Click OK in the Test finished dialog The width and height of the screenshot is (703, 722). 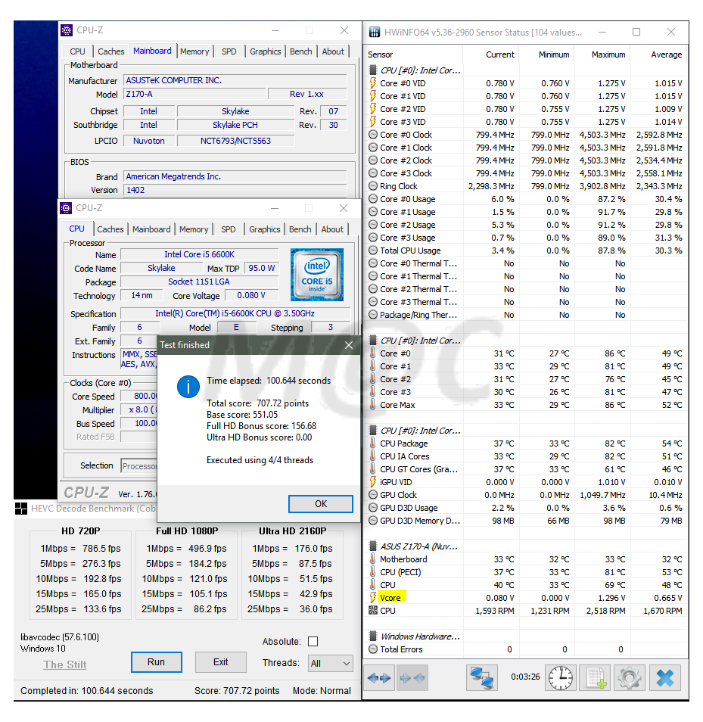(x=321, y=504)
